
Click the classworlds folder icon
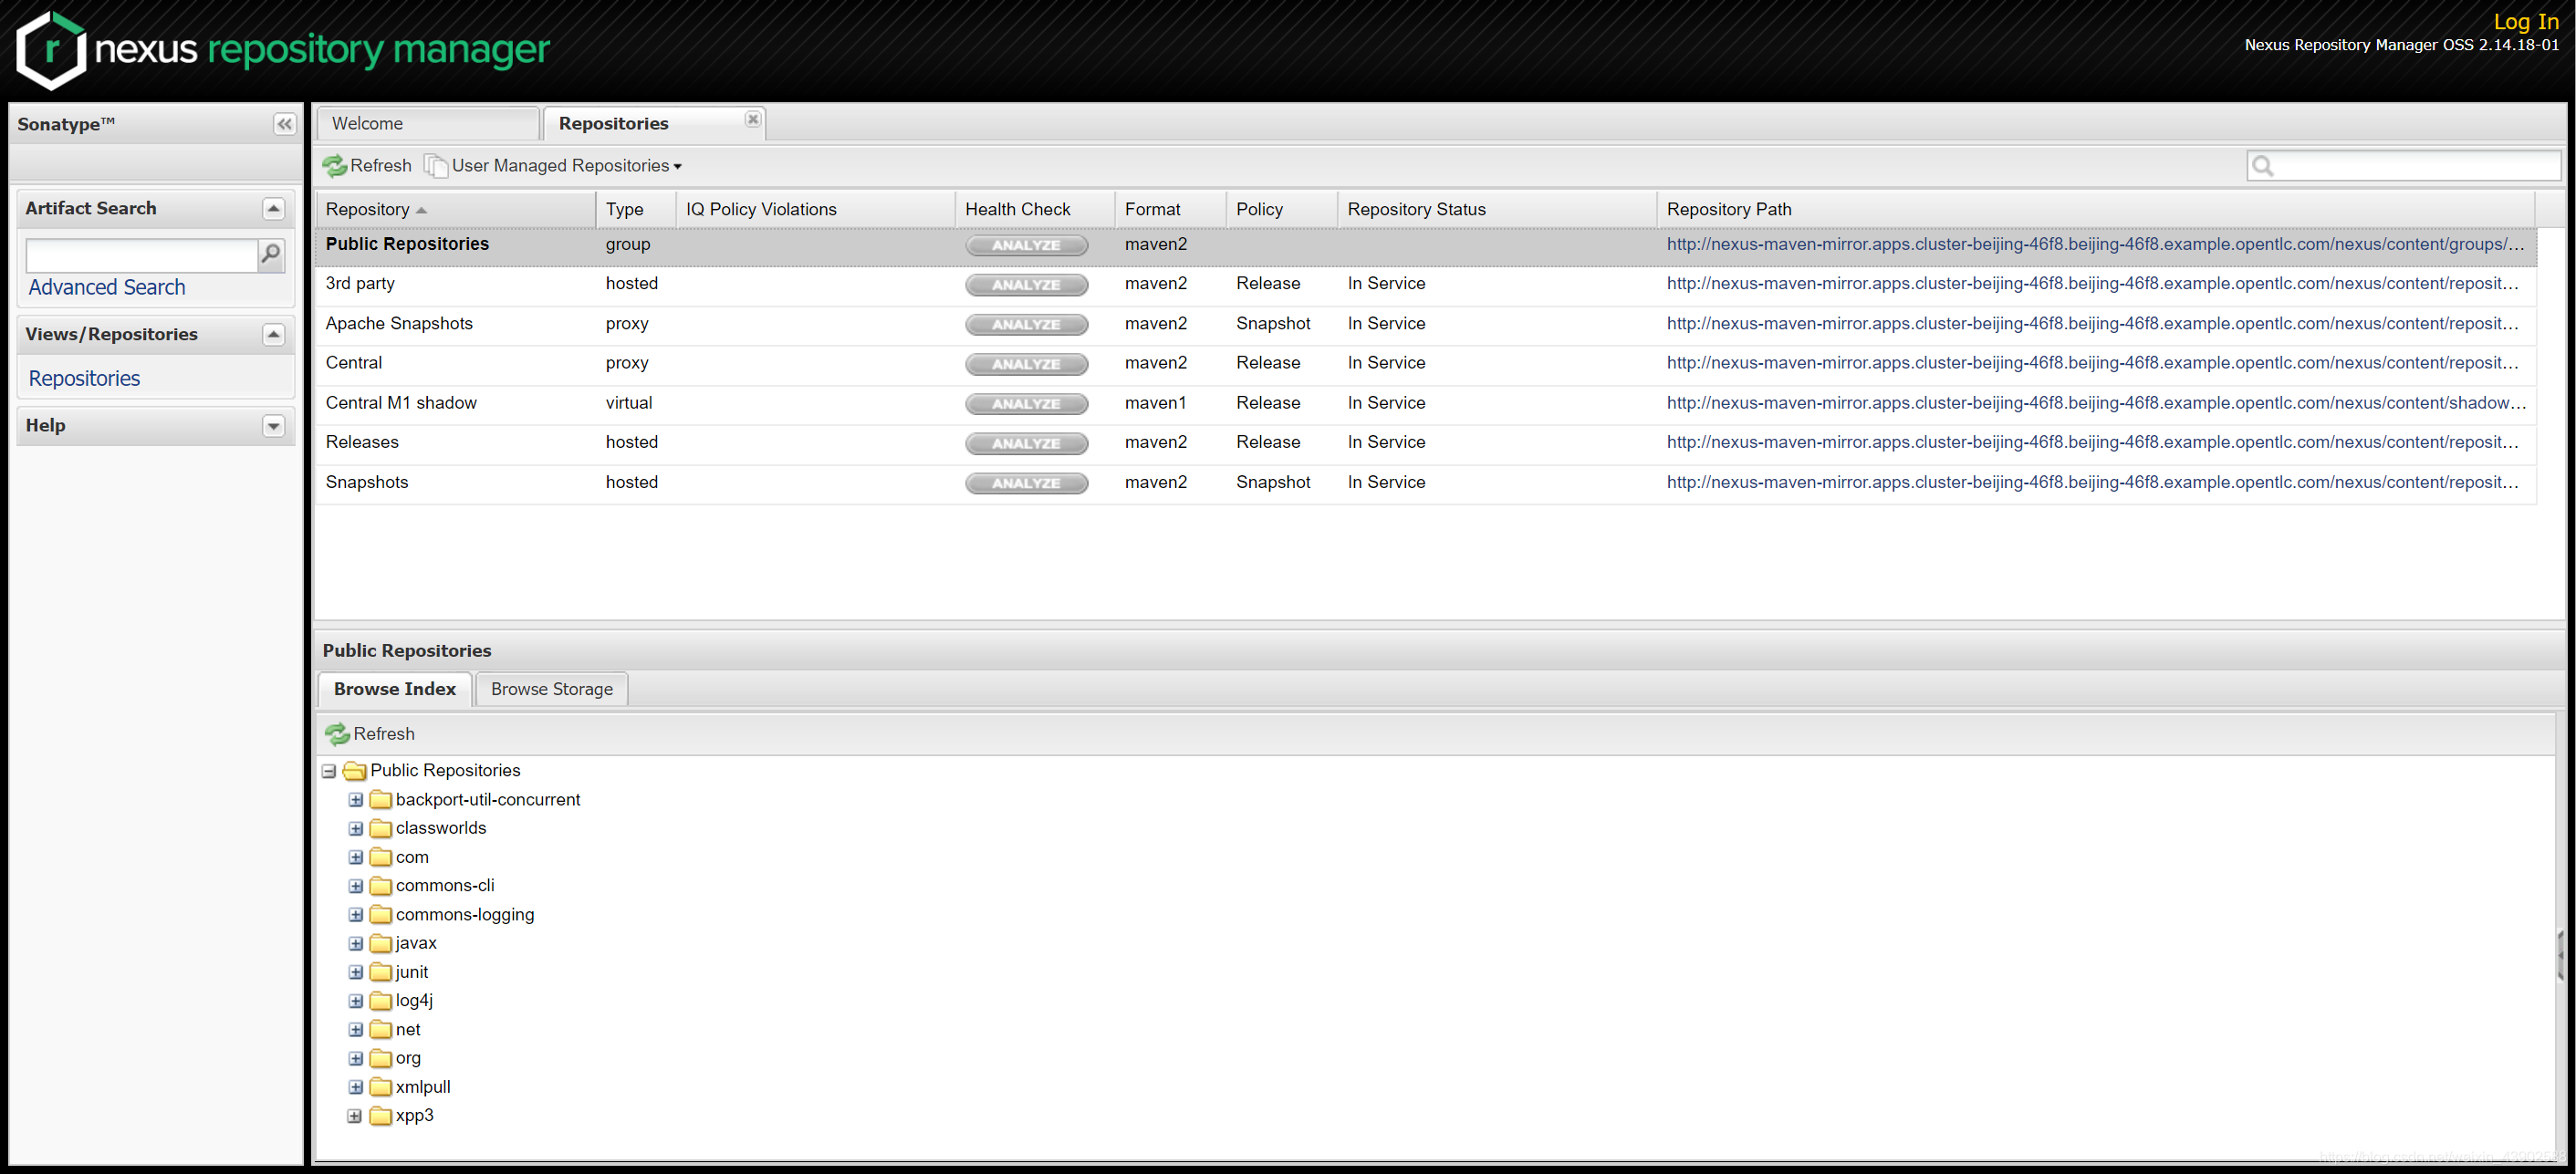click(x=380, y=829)
